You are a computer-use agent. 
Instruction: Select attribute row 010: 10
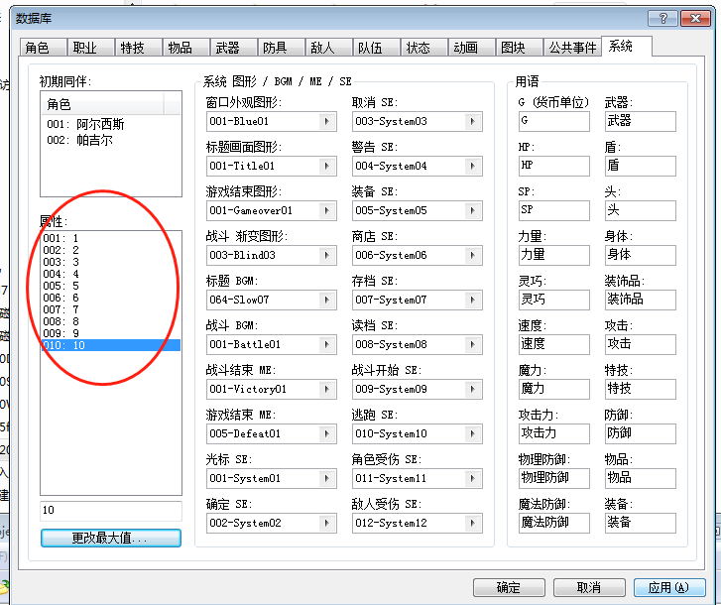click(110, 345)
